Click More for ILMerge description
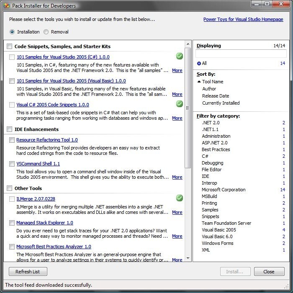Image resolution: width=293 pixels, height=293 pixels. pos(177,212)
